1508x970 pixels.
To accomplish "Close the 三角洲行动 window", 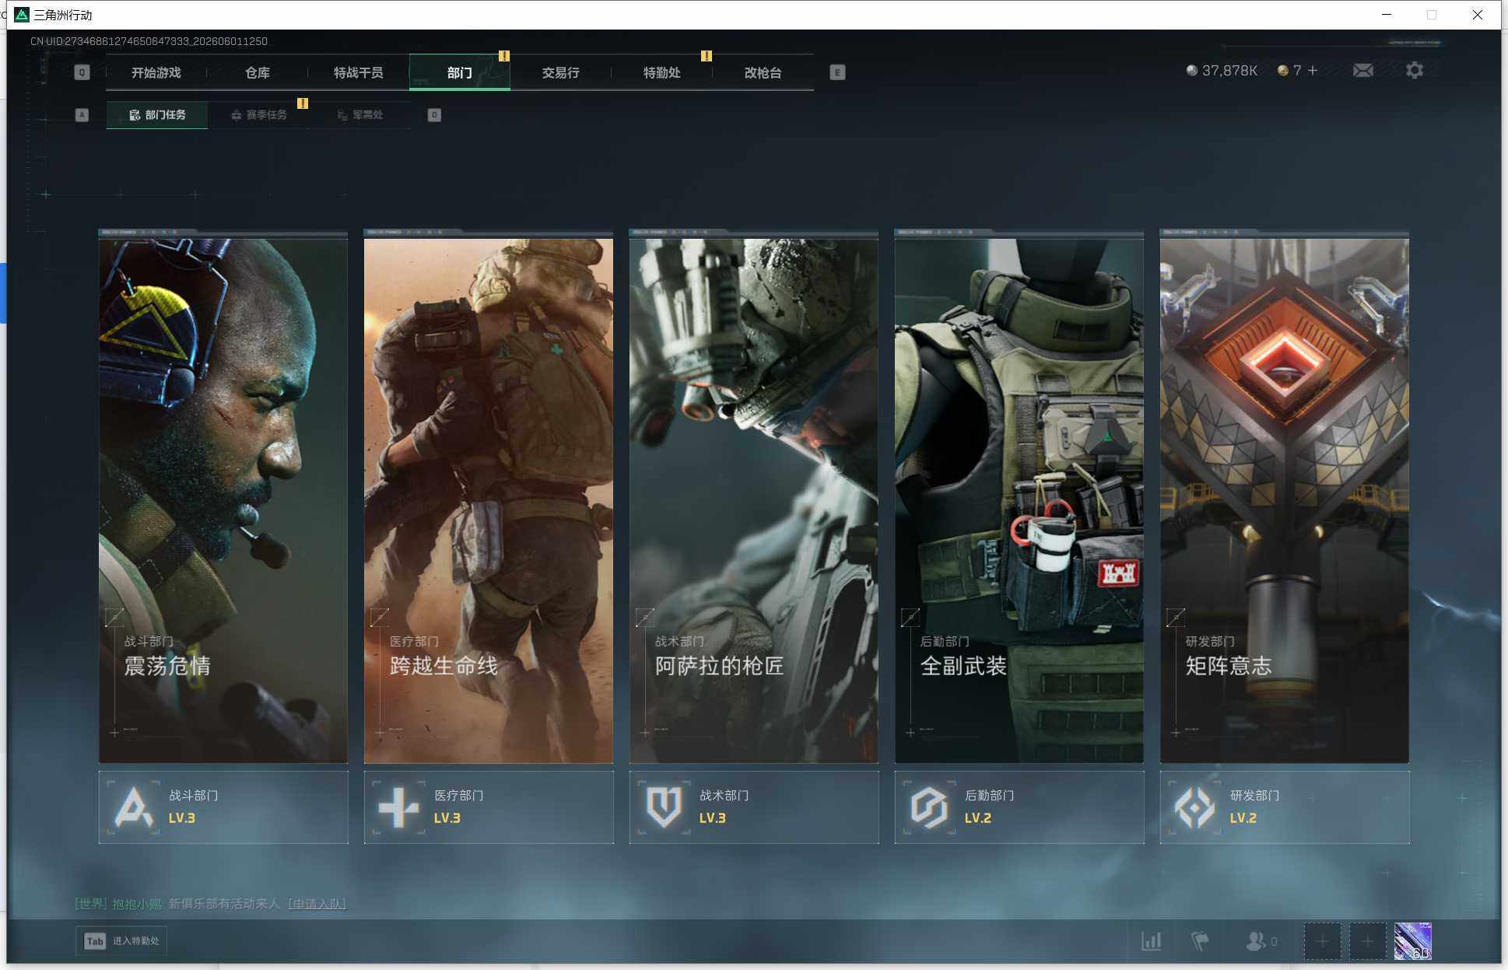I will (1477, 15).
